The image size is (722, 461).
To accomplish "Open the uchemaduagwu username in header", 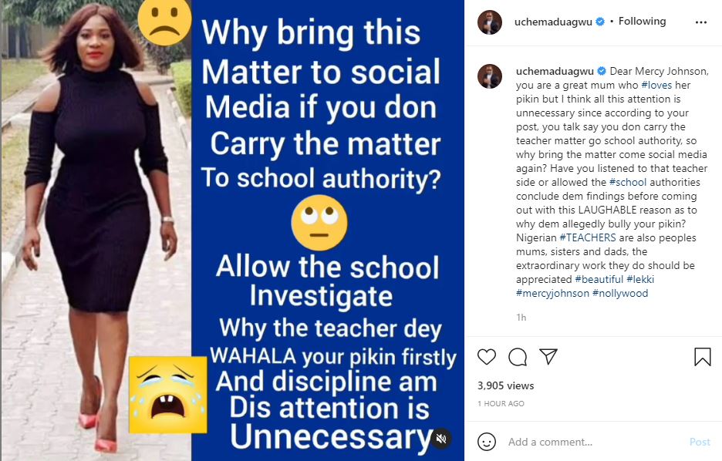I will click(x=553, y=22).
